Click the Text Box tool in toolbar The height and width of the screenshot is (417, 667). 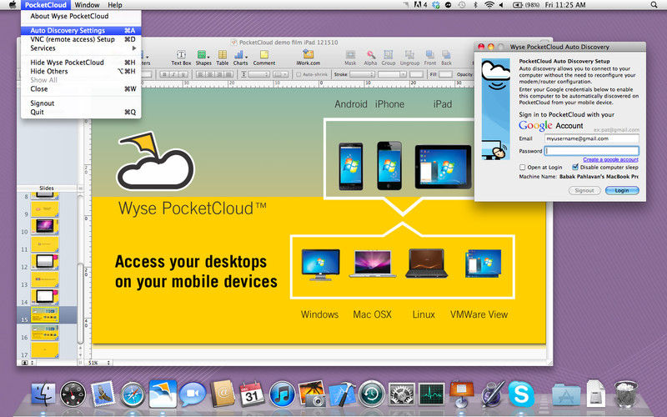tap(181, 56)
